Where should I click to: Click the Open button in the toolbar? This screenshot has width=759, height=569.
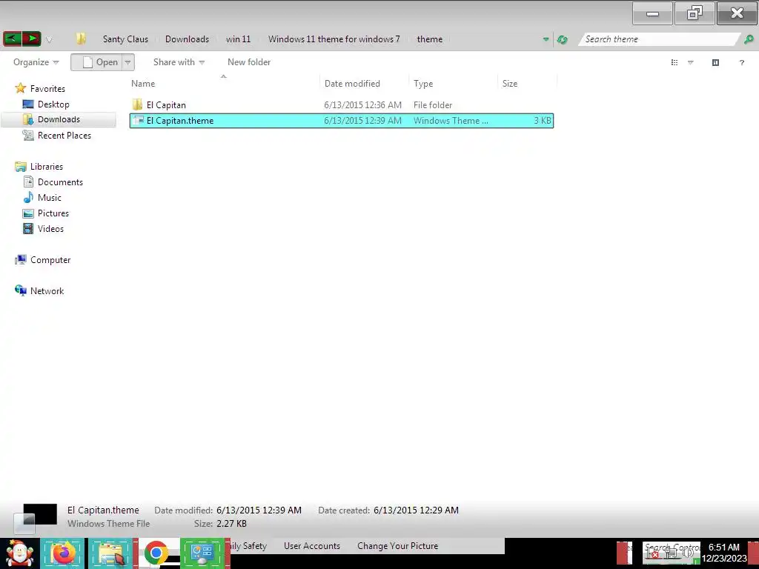click(97, 62)
